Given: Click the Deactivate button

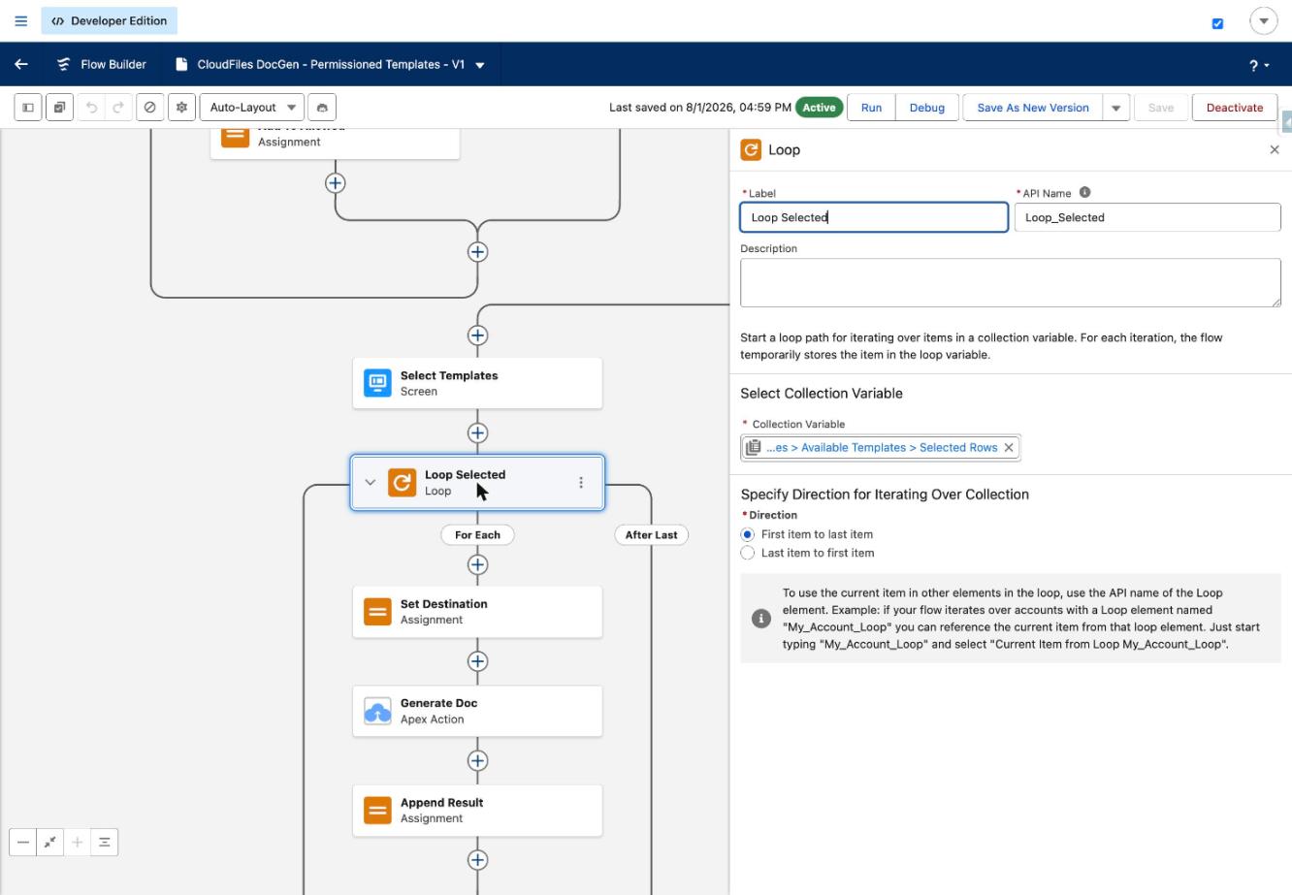Looking at the screenshot, I should 1234,108.
